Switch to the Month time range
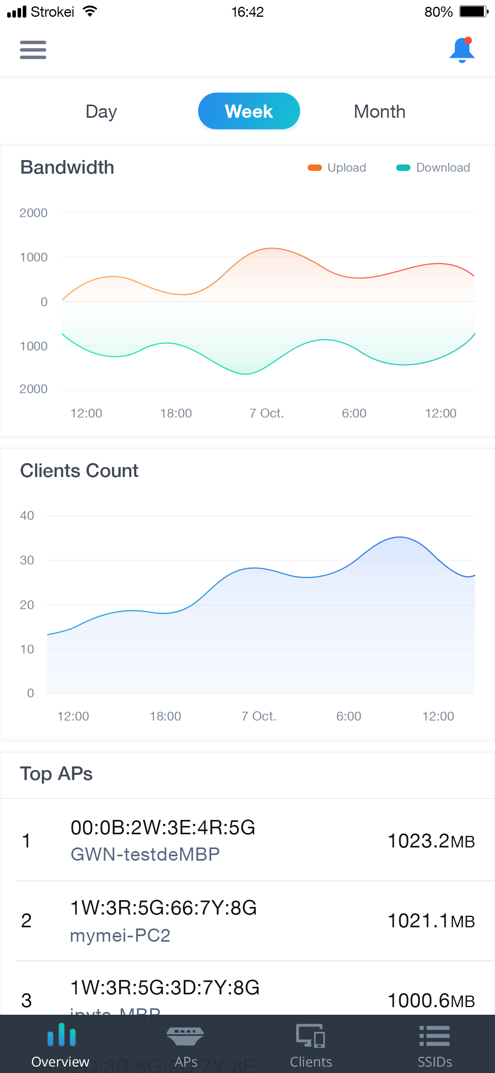This screenshot has width=495, height=1073. [x=379, y=112]
